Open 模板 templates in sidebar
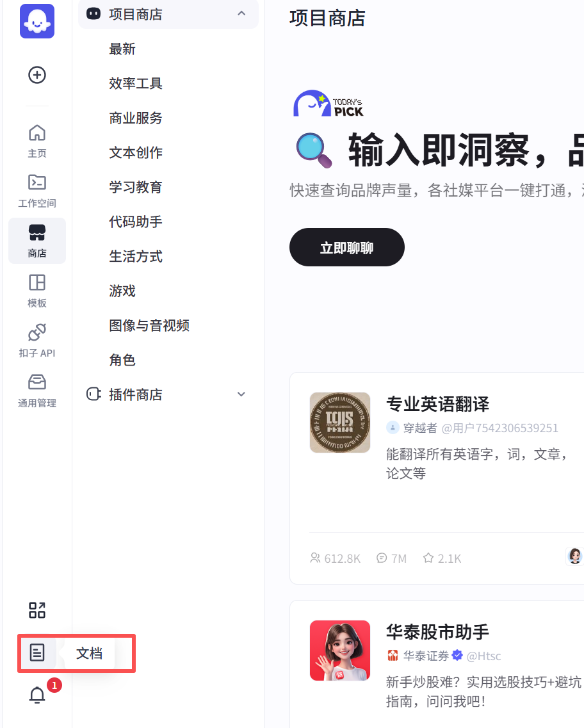Screen dimensions: 584x728 37,291
